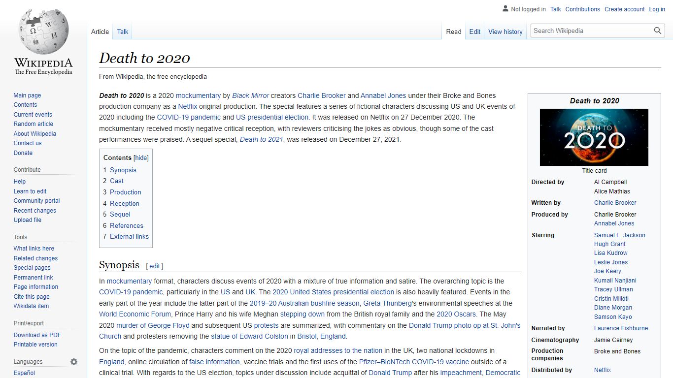Screen dimensions: 673x378
Task: Open Current events
Action: click(x=33, y=115)
